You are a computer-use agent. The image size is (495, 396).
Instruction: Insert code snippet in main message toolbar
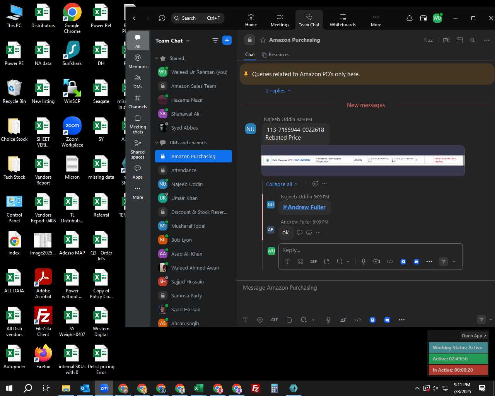[x=358, y=320]
